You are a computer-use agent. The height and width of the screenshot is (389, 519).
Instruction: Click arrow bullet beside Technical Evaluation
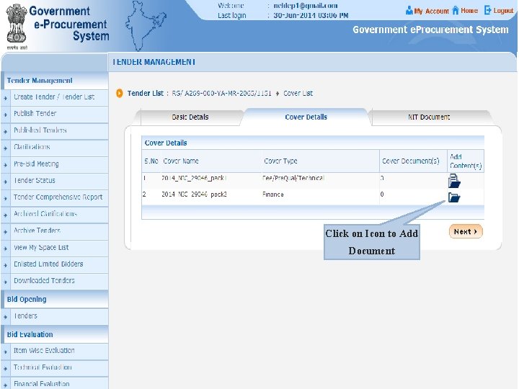point(5,369)
